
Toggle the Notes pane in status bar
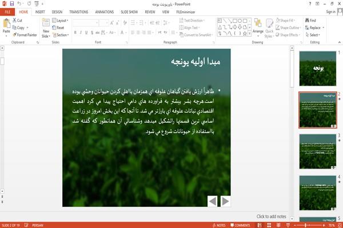click(219, 225)
